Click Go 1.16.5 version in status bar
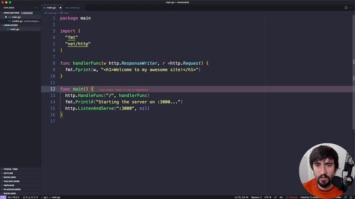This screenshot has height=199, width=355. 13,197
